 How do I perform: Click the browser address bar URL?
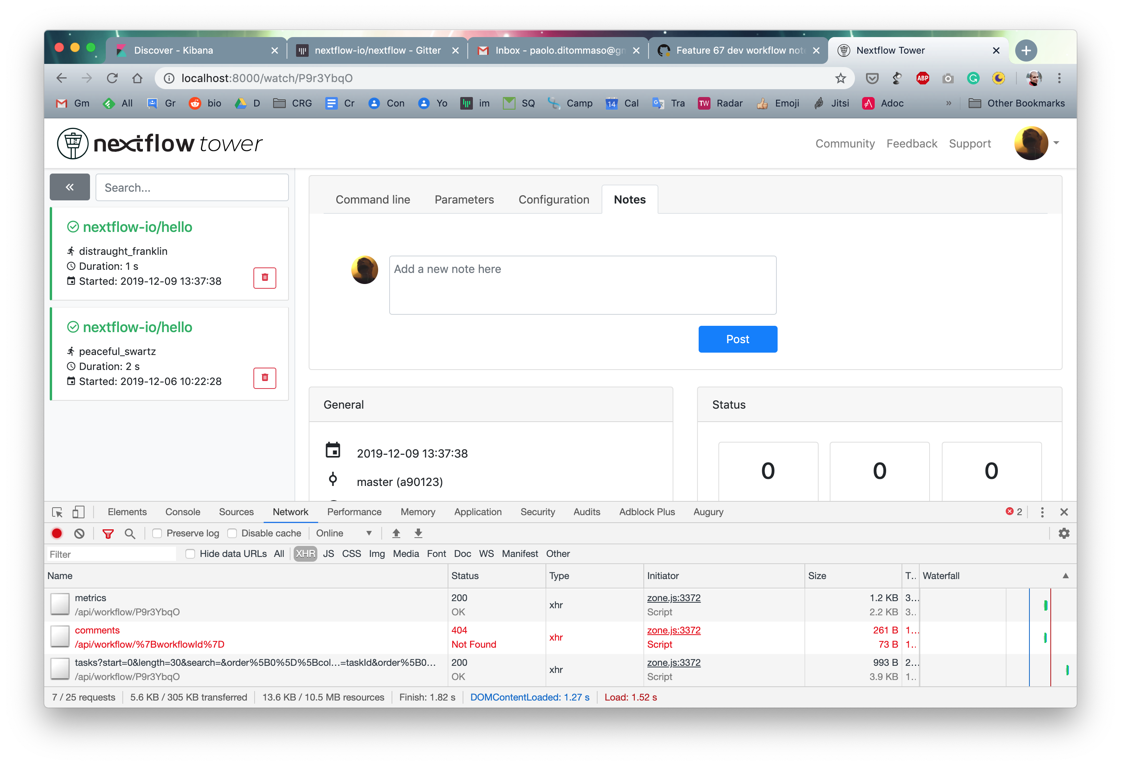(x=267, y=78)
